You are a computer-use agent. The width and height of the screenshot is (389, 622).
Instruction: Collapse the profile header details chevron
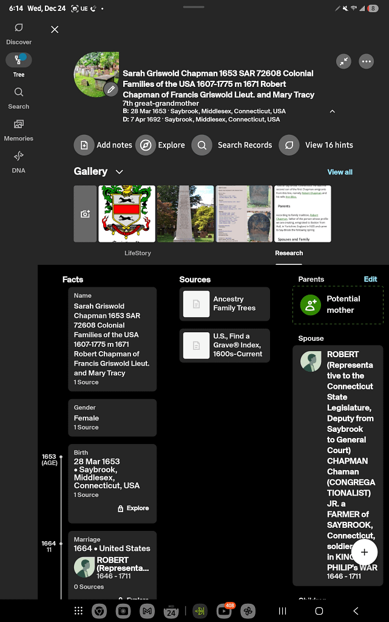(332, 112)
